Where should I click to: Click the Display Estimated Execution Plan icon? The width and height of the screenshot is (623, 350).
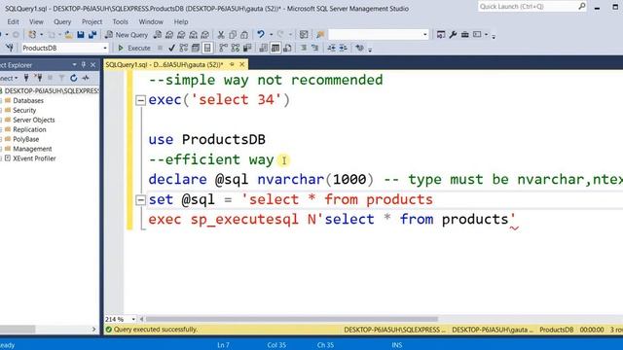click(x=184, y=48)
